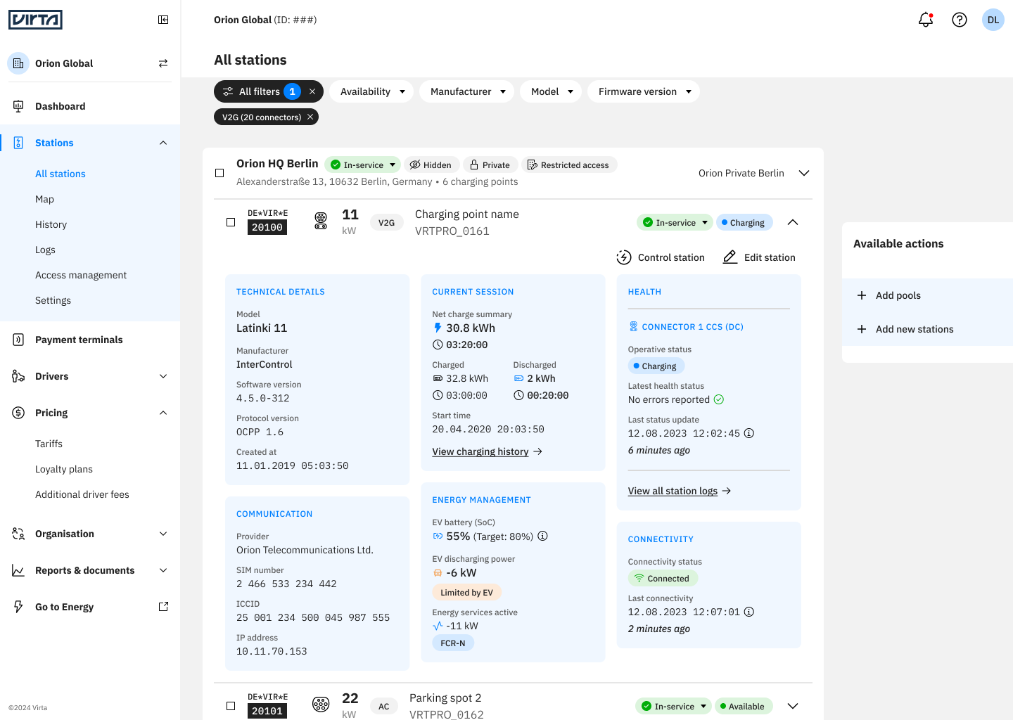Open stations Settings menu item

pos(53,300)
